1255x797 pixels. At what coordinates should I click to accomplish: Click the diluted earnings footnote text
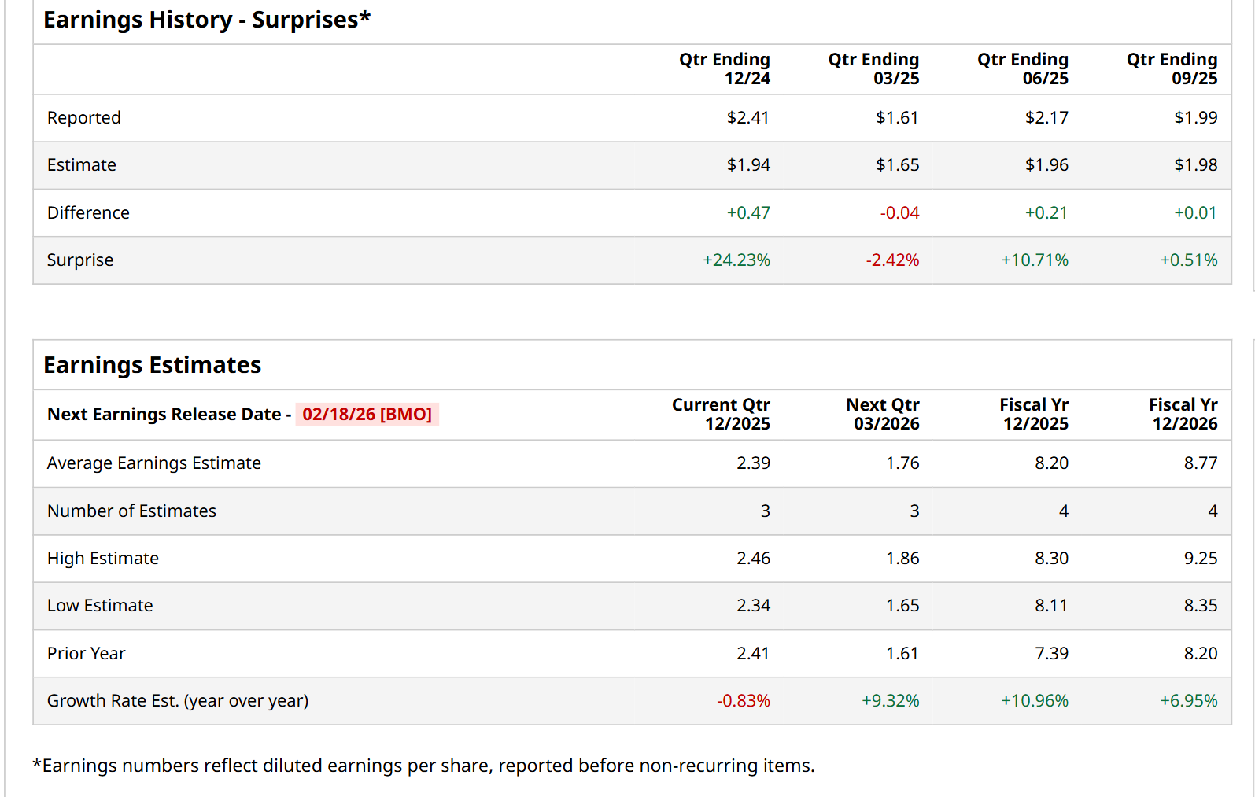pos(423,766)
